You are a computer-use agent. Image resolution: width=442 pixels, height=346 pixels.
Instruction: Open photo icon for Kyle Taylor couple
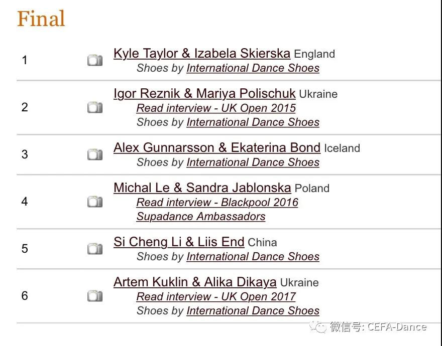click(95, 60)
